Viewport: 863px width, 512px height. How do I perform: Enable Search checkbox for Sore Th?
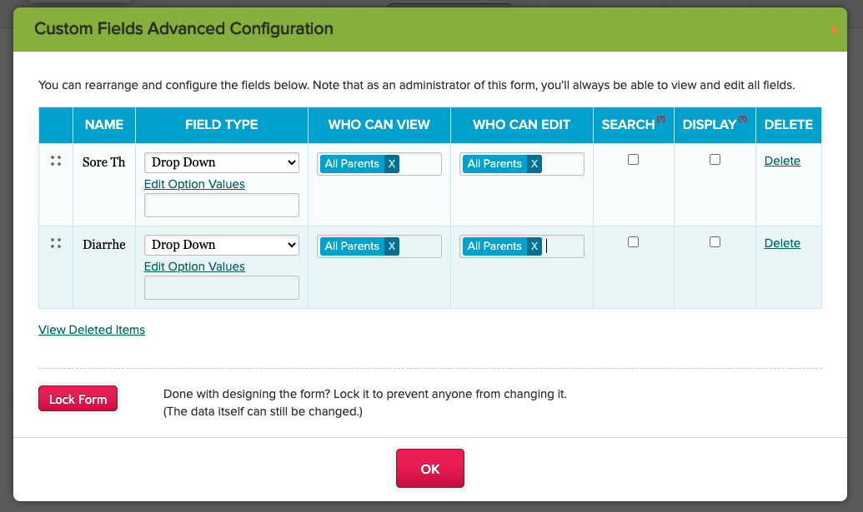tap(634, 159)
